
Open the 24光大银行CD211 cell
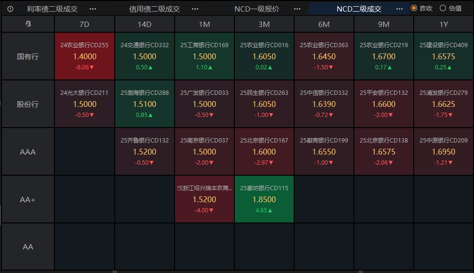tap(84, 104)
